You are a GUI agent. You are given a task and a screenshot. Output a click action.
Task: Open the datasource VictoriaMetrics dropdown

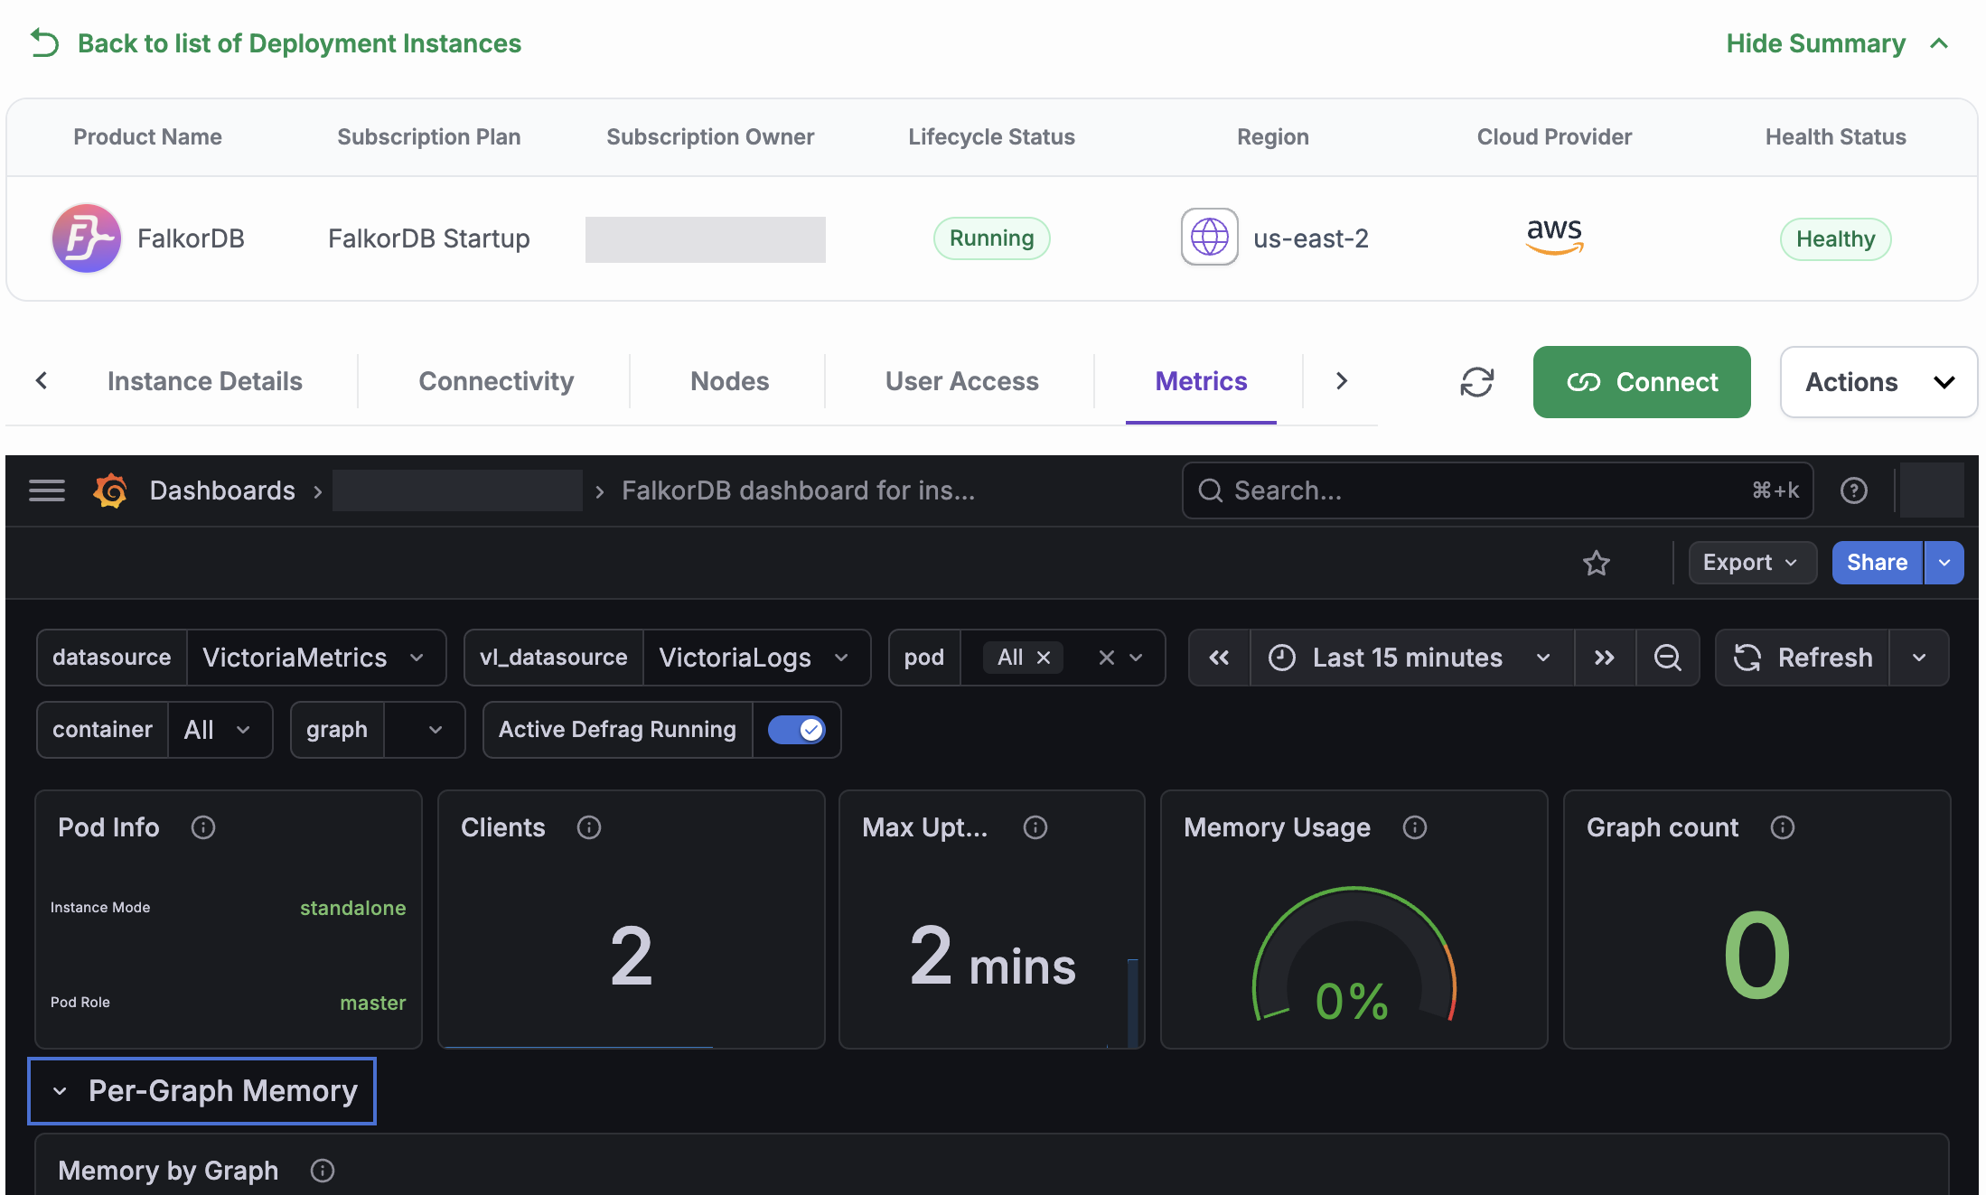[x=315, y=658]
